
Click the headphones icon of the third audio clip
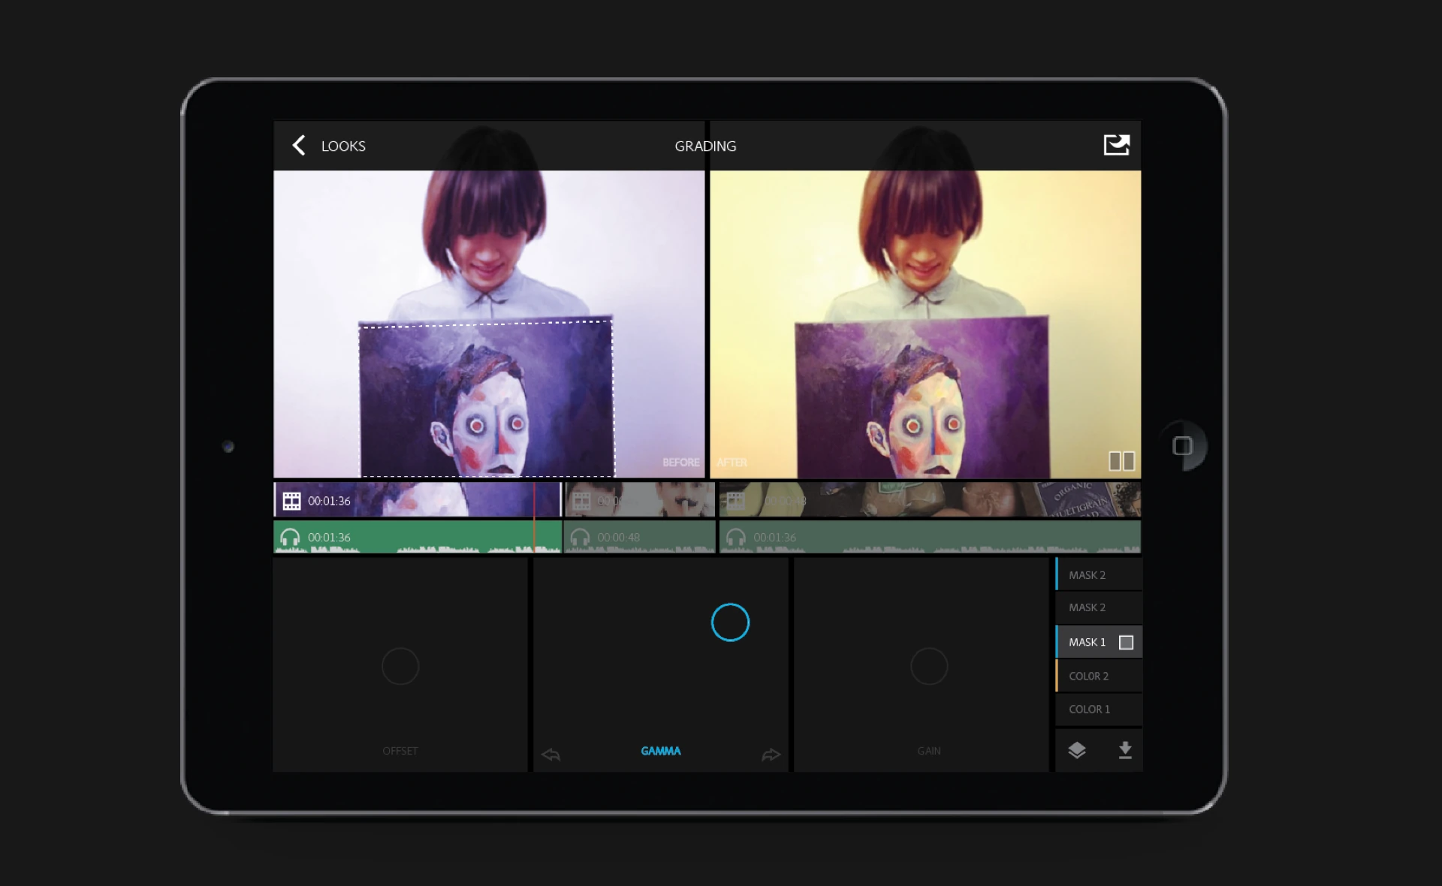pos(736,538)
